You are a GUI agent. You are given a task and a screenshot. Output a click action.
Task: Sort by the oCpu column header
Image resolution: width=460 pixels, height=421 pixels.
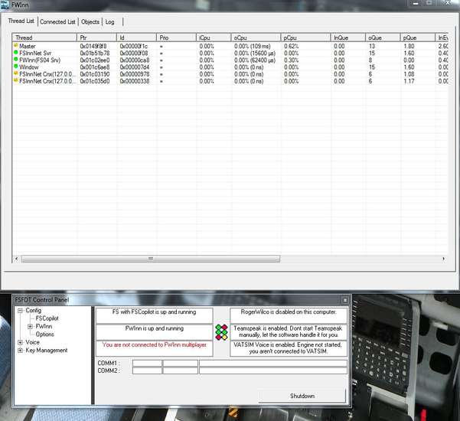pos(256,38)
